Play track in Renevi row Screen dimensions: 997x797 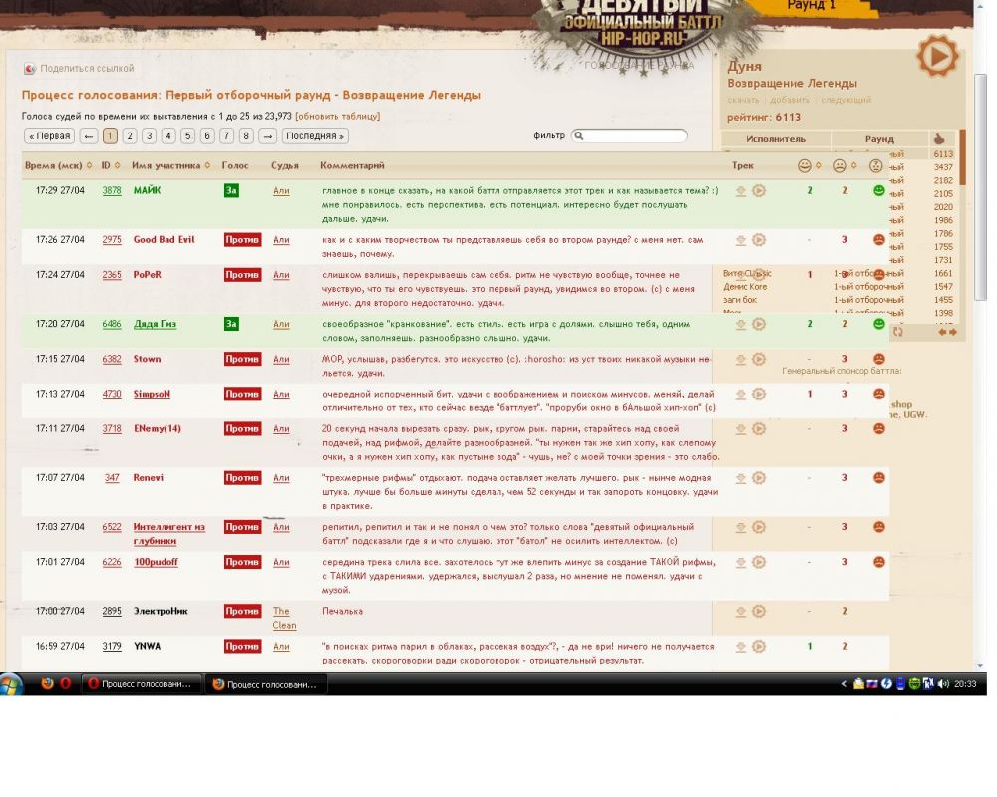pos(759,477)
